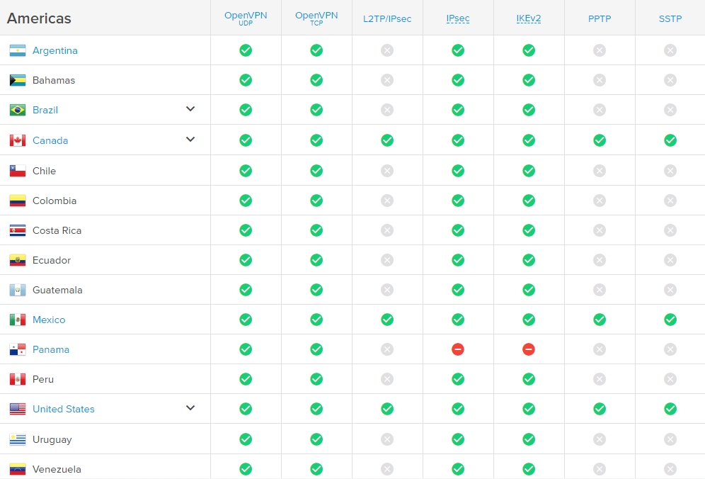Click Argentina's gray SSTP cross icon

[x=670, y=50]
